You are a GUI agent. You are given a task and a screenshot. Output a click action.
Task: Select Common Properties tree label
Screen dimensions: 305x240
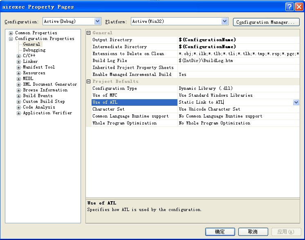(x=36, y=33)
